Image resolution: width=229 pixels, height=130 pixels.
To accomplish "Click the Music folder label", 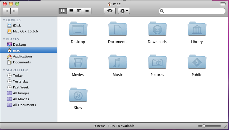I will pos(117,75).
